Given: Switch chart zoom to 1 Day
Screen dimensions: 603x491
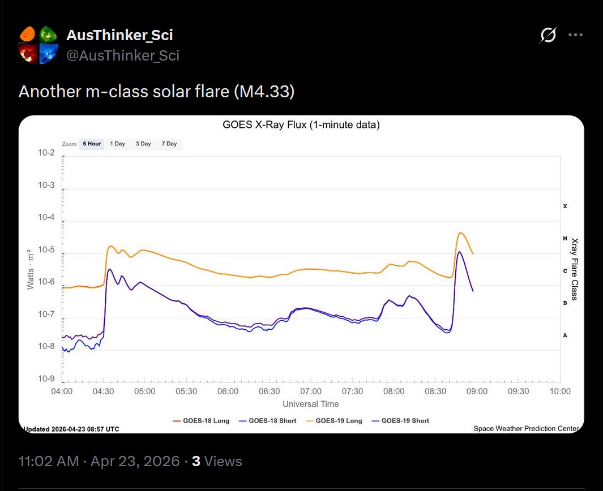Looking at the screenshot, I should 118,144.
